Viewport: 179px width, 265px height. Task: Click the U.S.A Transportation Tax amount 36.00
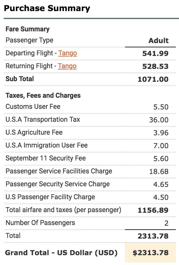(x=159, y=120)
